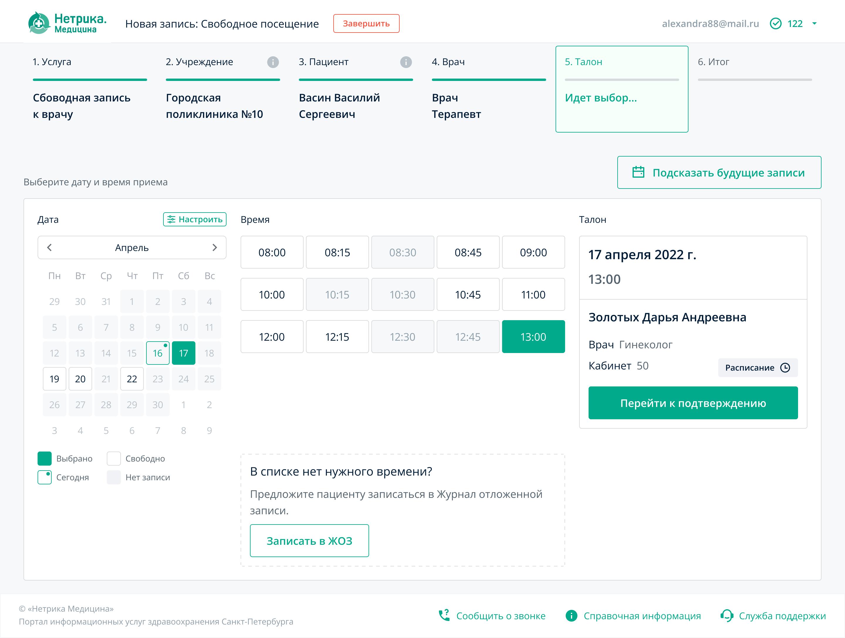Select the 12:15 time slot
This screenshot has height=638, width=845.
pos(337,337)
